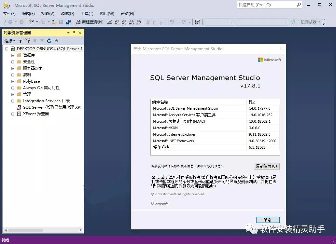The height and width of the screenshot is (244, 336).
Task: Select the Microsoft Analysis Services 客户端工具 row
Action: (x=215, y=115)
